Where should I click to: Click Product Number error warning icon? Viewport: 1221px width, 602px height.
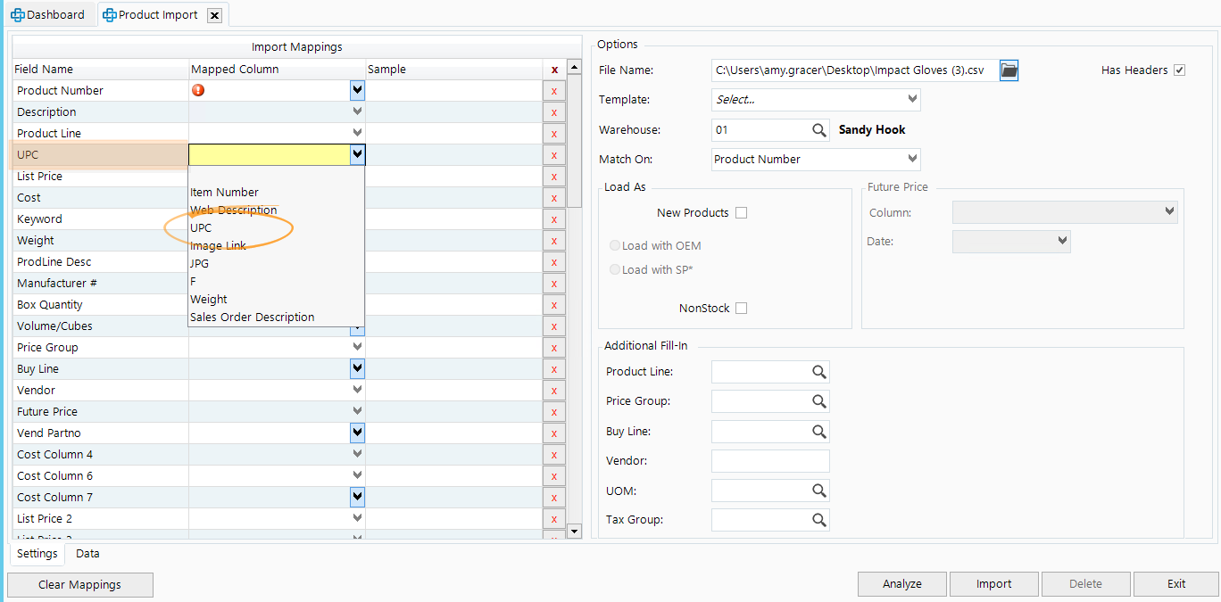click(x=198, y=90)
